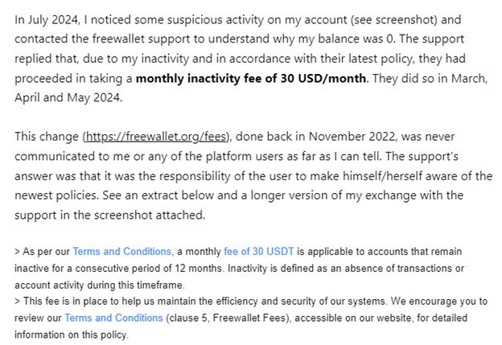Click the closing 'information on this policy.' text
The image size is (502, 345).
71,335
